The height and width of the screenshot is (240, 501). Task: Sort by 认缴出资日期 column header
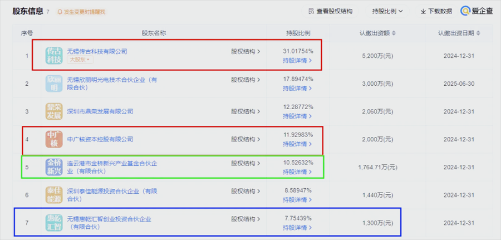click(459, 33)
